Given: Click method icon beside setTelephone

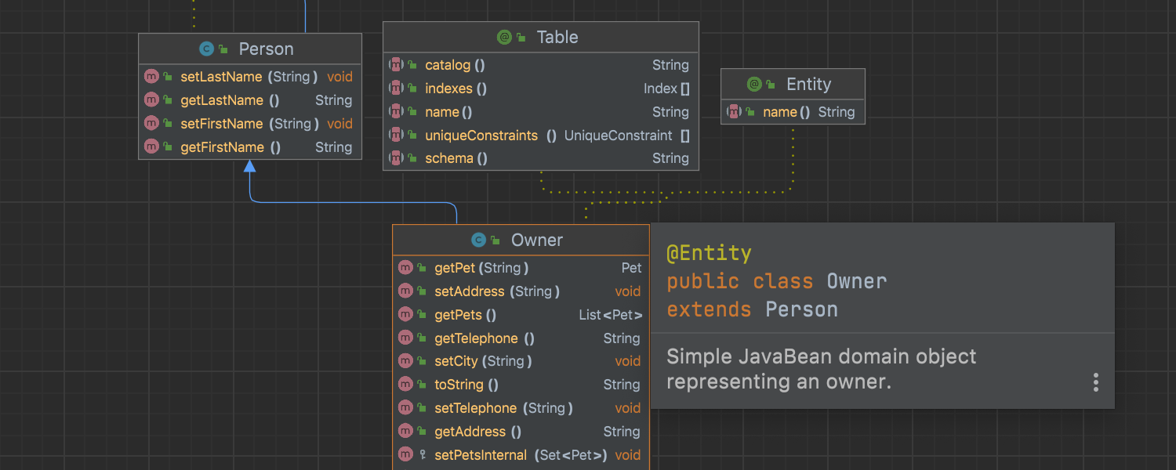Looking at the screenshot, I should [405, 408].
